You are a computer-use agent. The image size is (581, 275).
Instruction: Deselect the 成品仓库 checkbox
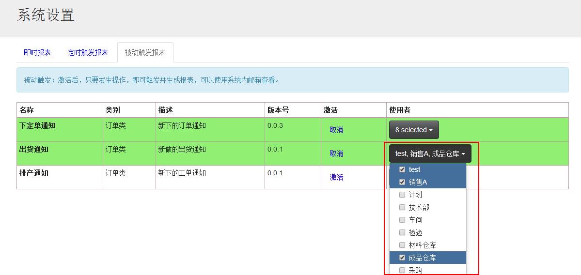coord(402,258)
